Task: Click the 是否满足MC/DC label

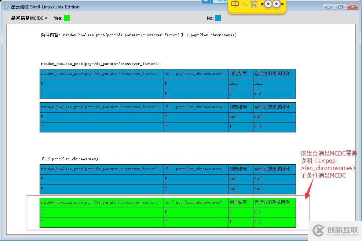Action: click(x=29, y=18)
